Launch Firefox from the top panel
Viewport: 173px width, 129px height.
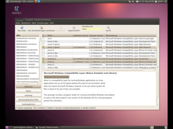36,1
